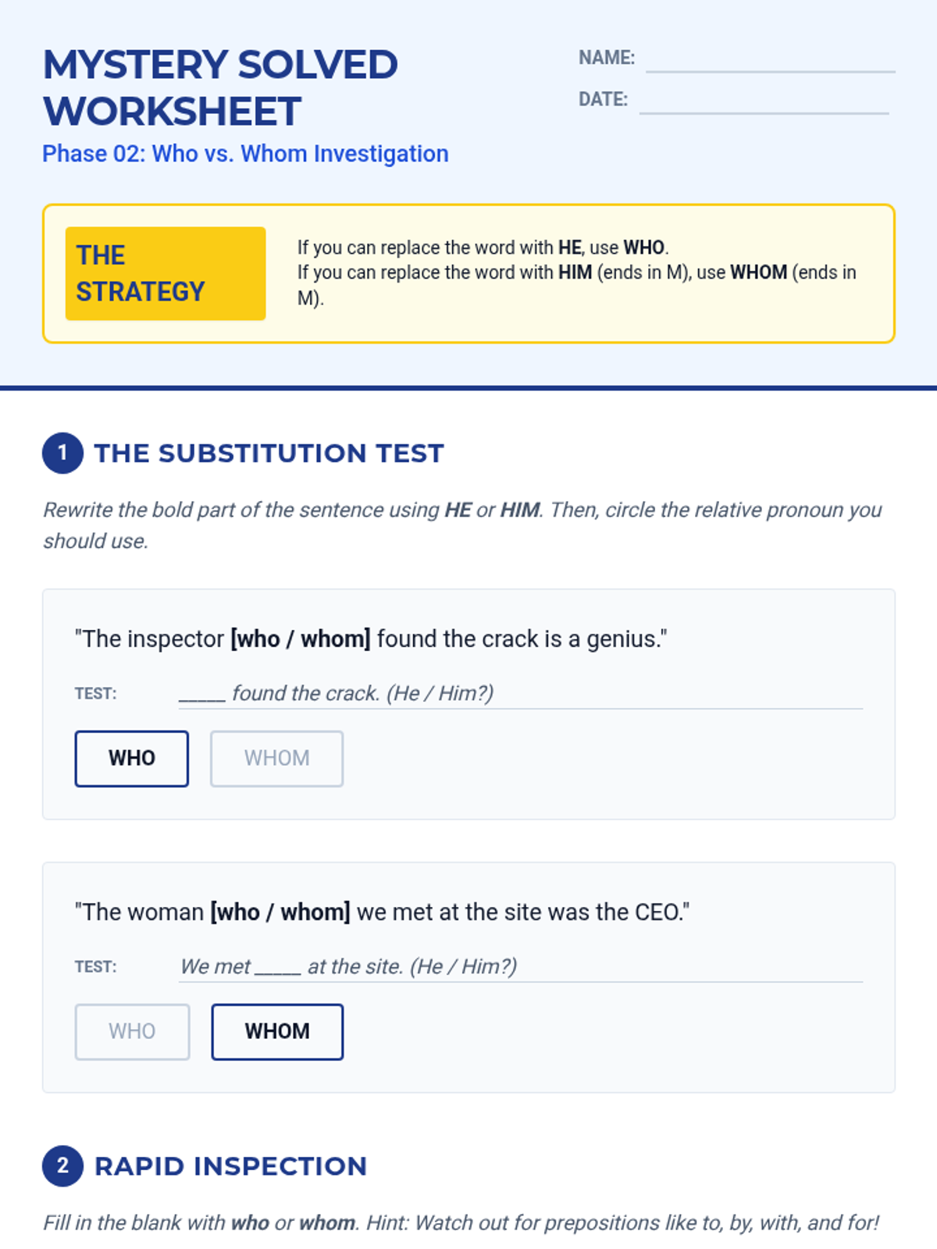This screenshot has height=1249, width=937.
Task: Click the section 1 number badge
Action: coord(62,453)
